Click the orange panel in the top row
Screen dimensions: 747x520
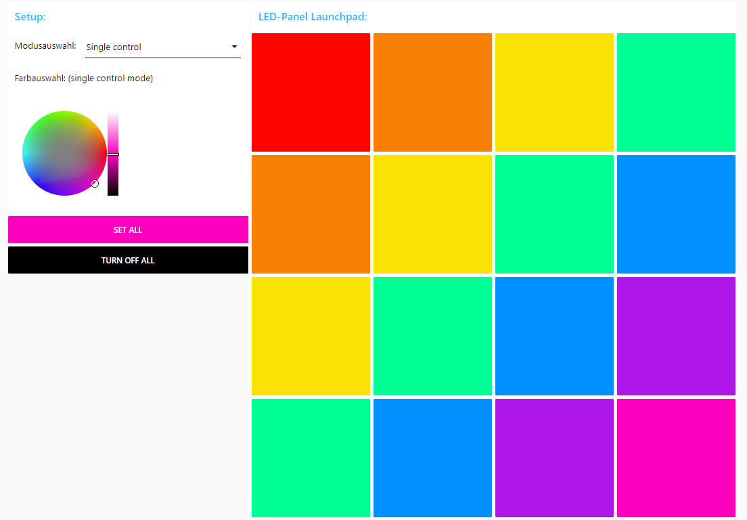pyautogui.click(x=432, y=92)
